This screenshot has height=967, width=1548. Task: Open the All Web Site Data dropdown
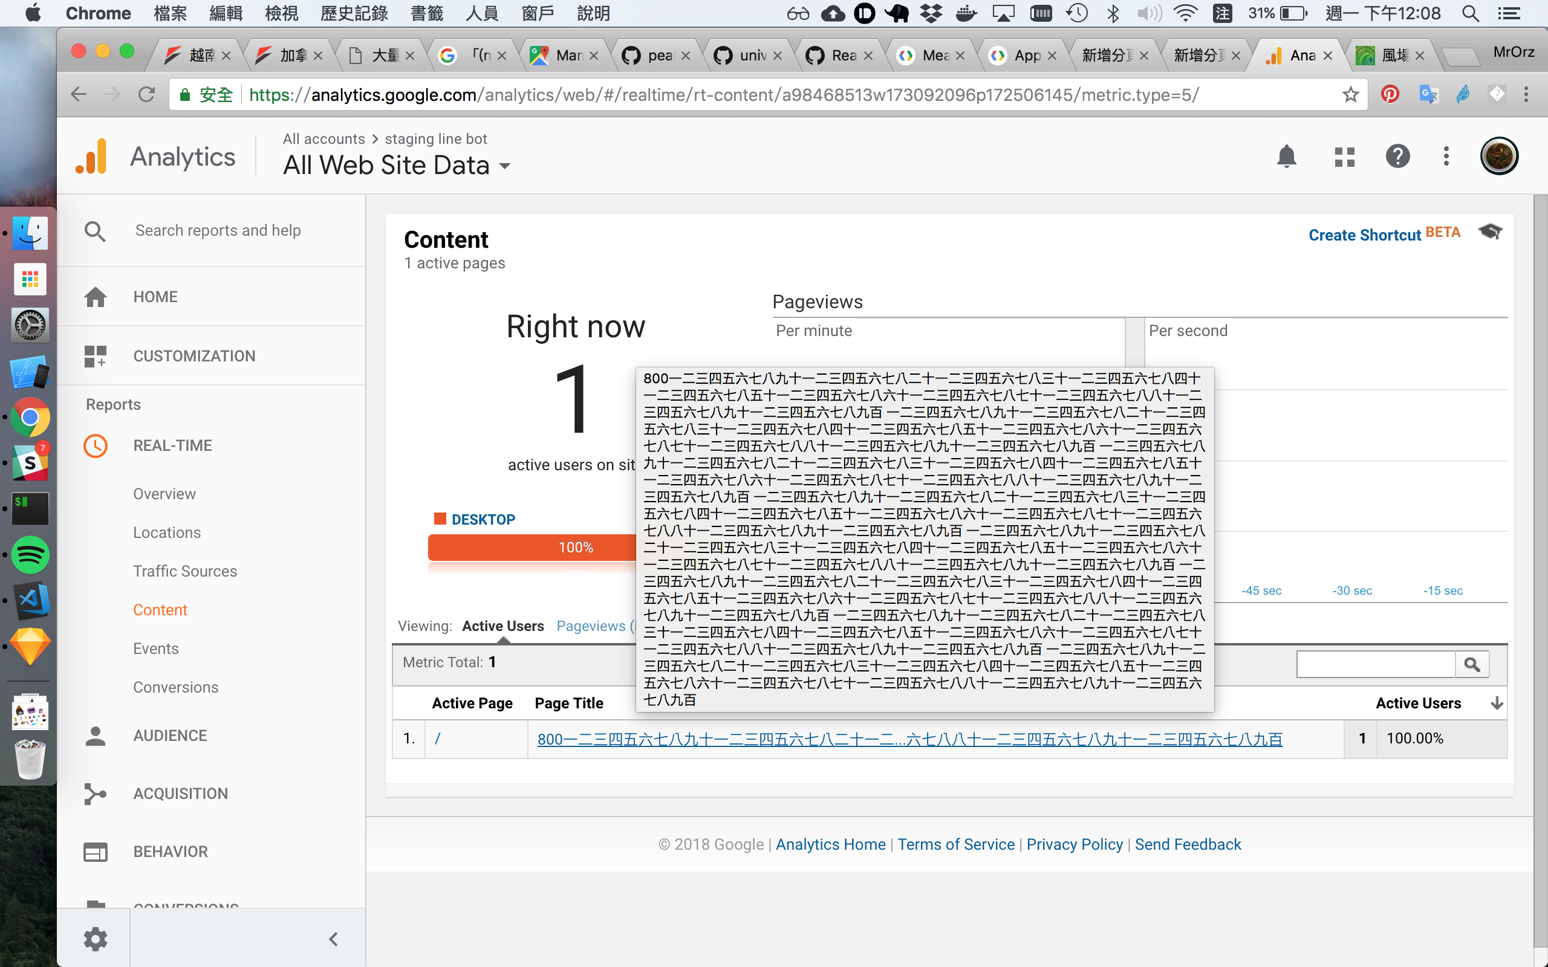tap(397, 166)
